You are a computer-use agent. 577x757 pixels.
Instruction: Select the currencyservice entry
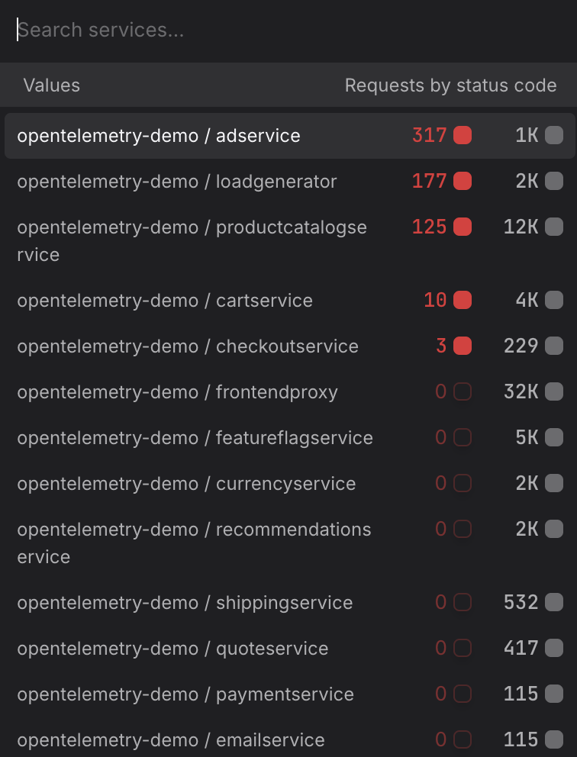click(186, 484)
